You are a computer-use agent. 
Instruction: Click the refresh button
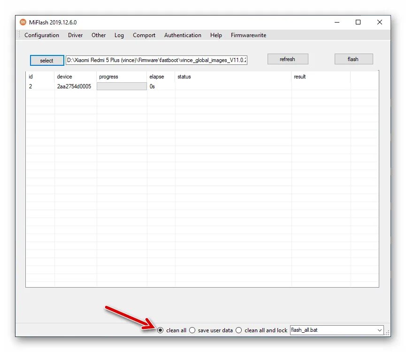click(x=288, y=59)
